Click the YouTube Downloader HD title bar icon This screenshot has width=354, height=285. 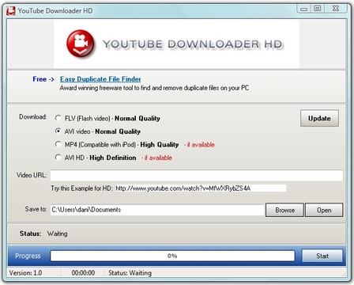pyautogui.click(x=11, y=11)
